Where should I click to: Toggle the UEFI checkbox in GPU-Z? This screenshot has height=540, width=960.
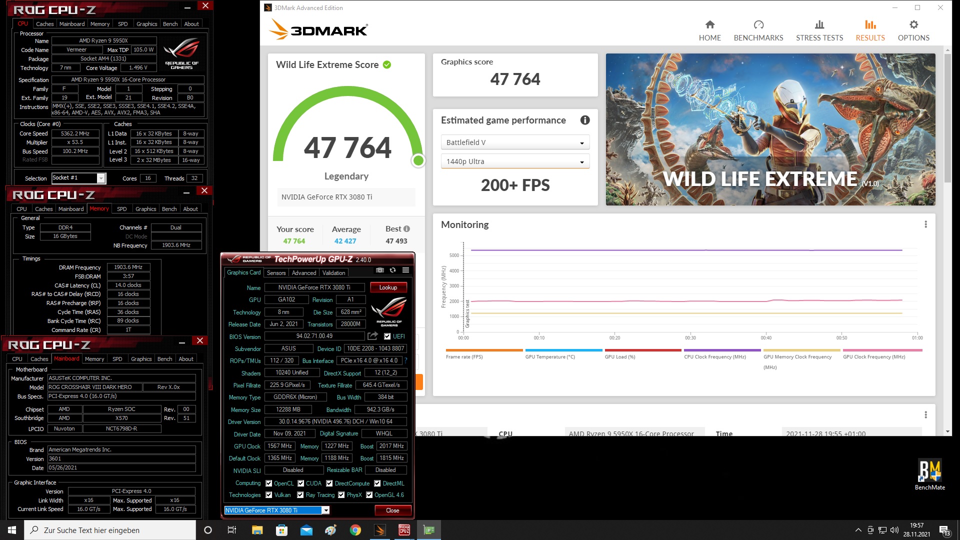[387, 336]
